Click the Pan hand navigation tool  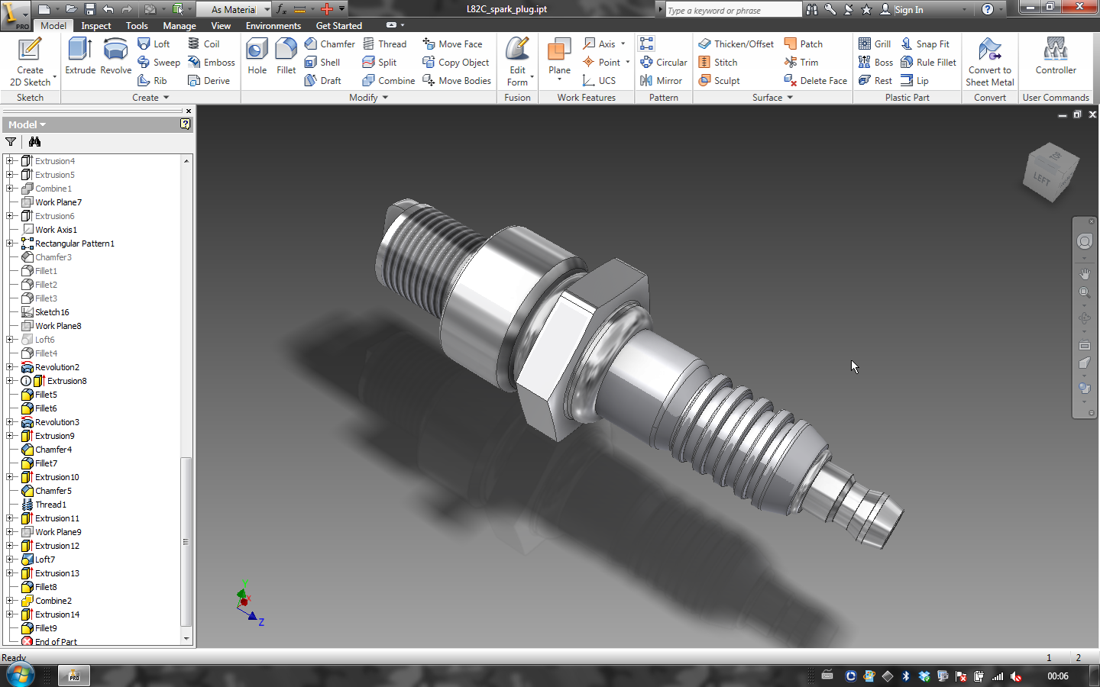coord(1084,273)
